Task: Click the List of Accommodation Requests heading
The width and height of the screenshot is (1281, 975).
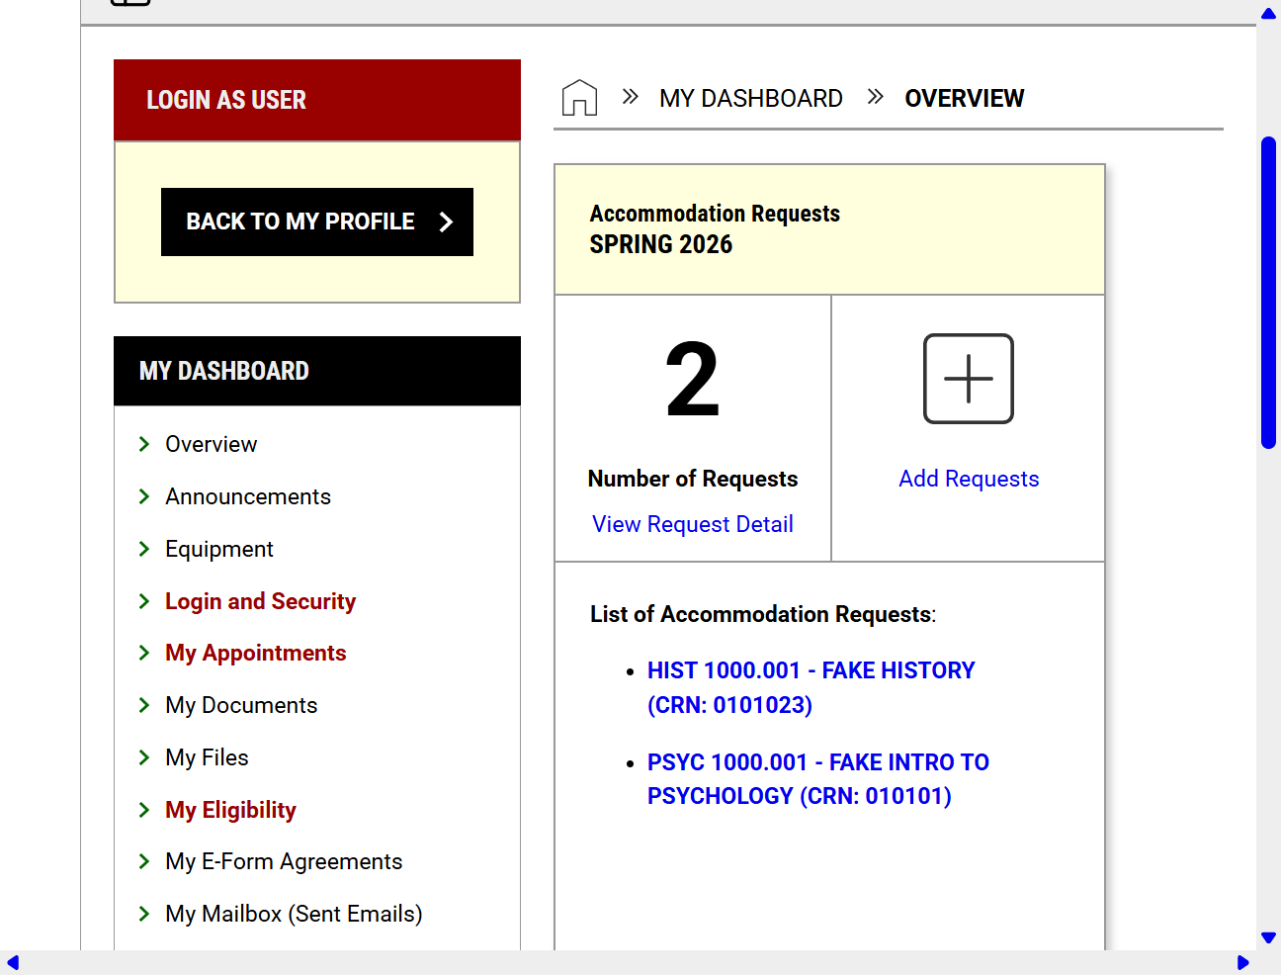Action: point(762,614)
